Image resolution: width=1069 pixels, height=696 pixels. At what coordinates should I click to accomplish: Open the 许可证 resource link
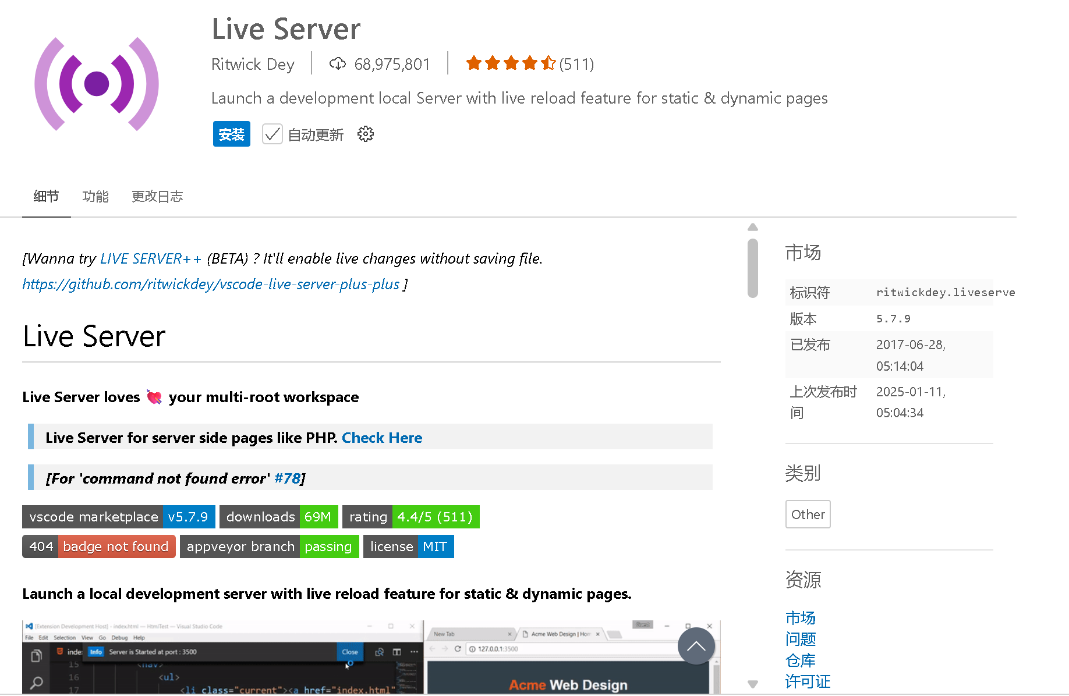click(x=808, y=681)
